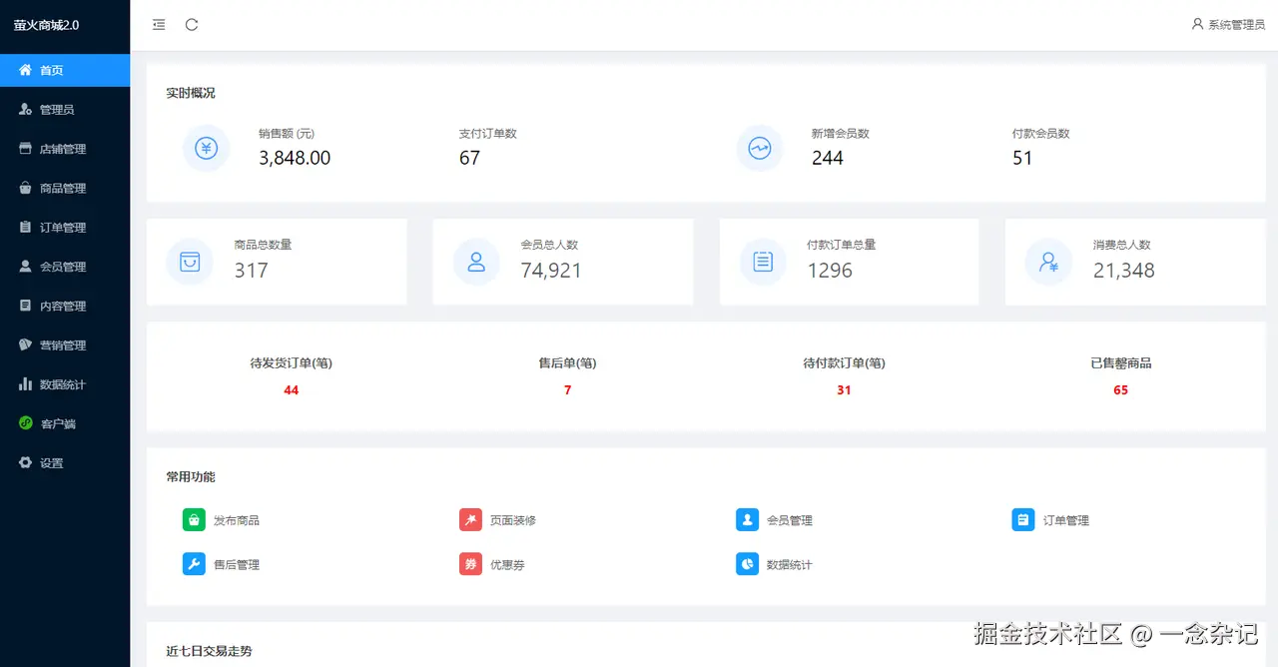This screenshot has height=667, width=1278.
Task: Open the 营销管理 sidebar menu
Action: click(x=65, y=344)
